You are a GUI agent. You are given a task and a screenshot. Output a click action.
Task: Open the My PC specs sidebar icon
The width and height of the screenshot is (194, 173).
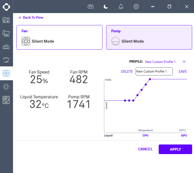6,33
